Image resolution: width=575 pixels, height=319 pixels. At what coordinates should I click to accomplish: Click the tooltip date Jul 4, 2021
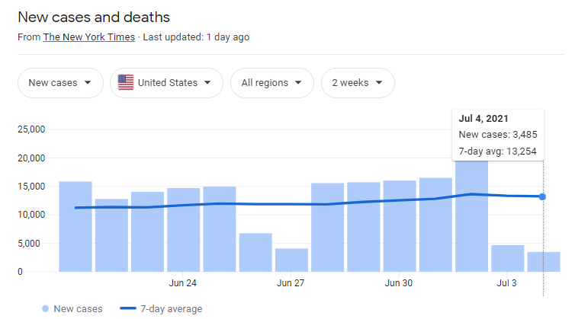point(483,119)
